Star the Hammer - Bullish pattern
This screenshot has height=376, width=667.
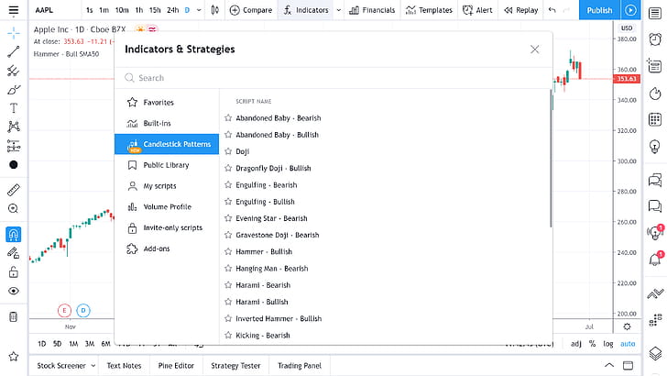pyautogui.click(x=228, y=251)
